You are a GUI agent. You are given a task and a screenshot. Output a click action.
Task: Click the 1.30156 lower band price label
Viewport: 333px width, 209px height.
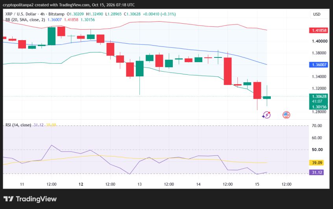click(x=318, y=107)
